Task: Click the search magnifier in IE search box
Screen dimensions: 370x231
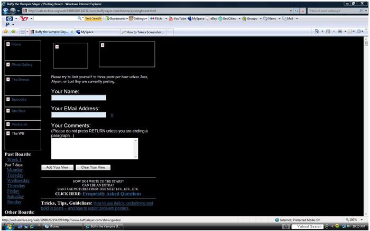Action: pyautogui.click(x=361, y=11)
